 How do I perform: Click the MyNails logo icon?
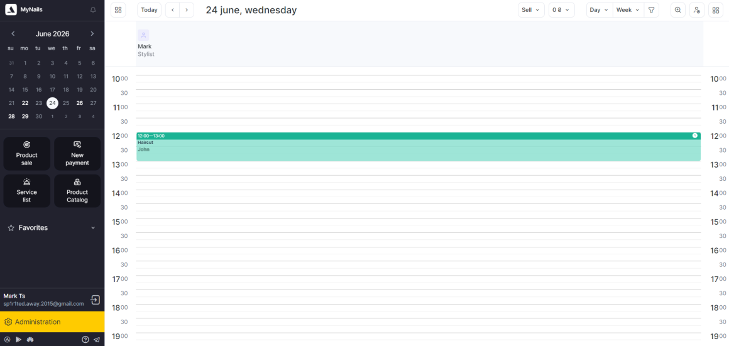tap(11, 10)
